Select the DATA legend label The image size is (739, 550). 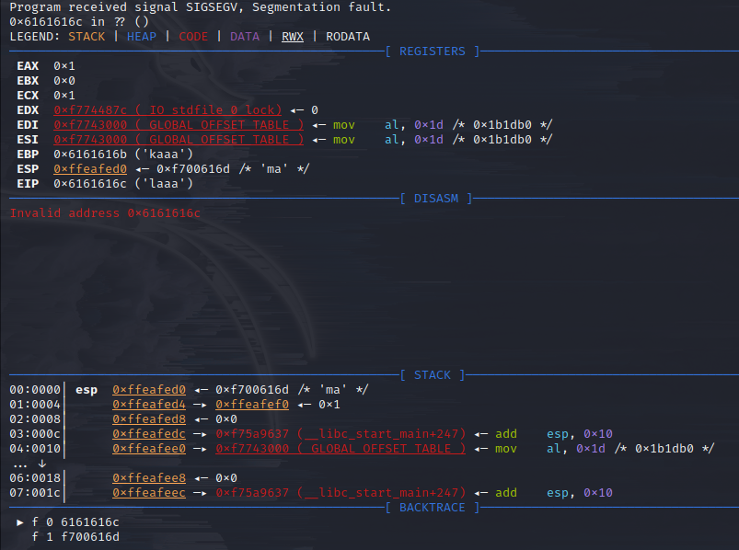pyautogui.click(x=245, y=37)
